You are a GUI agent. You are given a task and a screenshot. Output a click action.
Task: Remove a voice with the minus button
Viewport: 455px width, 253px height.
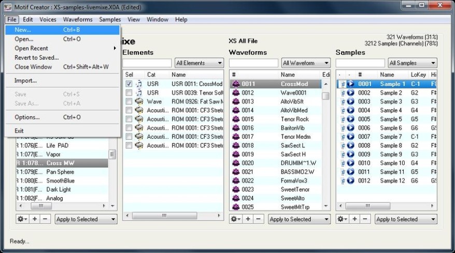click(45, 219)
